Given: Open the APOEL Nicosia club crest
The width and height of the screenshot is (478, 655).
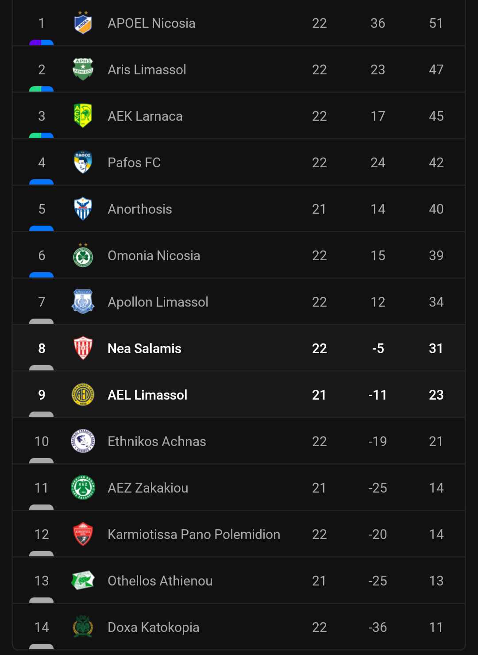Looking at the screenshot, I should (x=83, y=23).
